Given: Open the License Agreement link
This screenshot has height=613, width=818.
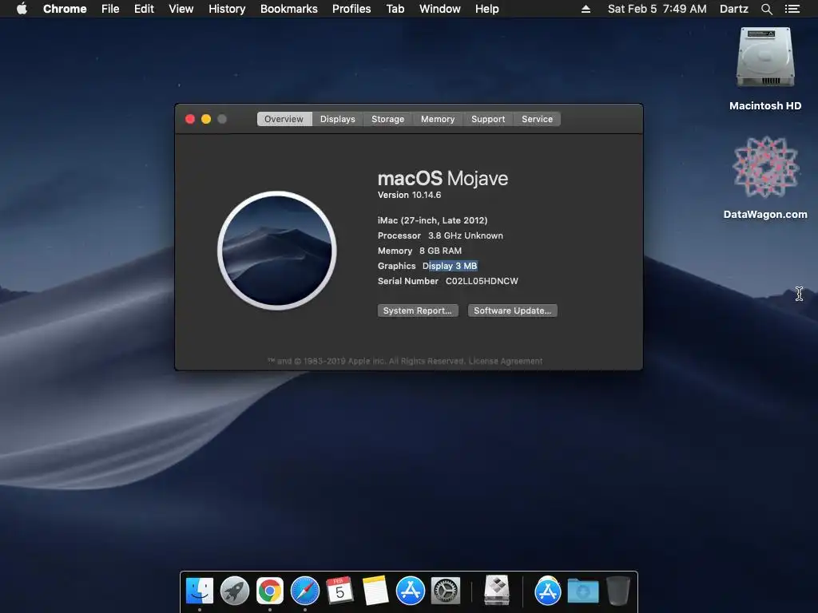Looking at the screenshot, I should (x=506, y=362).
